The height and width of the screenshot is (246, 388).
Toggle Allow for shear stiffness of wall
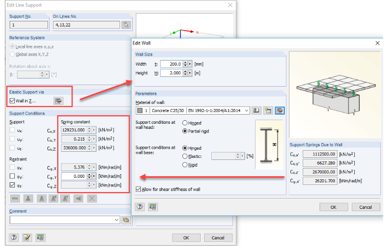[x=138, y=189]
